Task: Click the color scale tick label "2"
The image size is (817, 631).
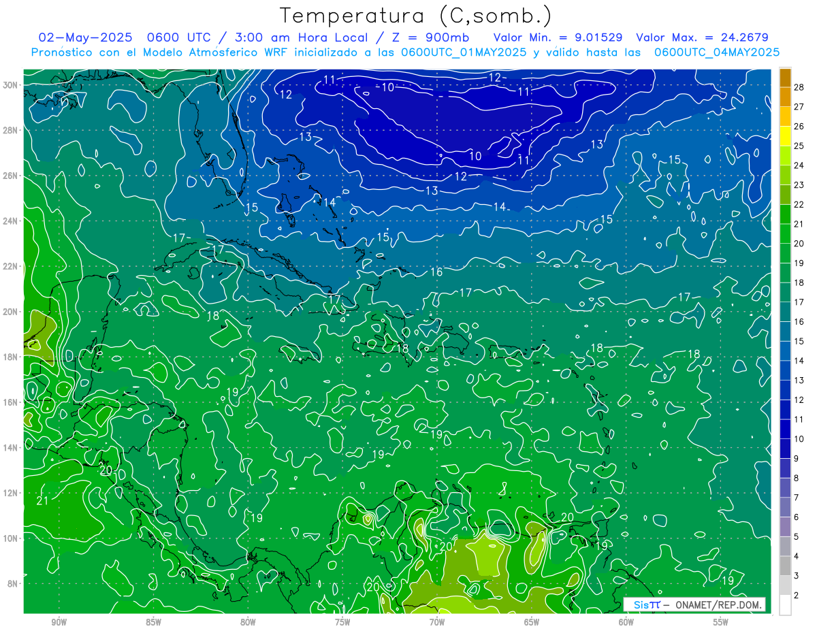Action: (797, 595)
